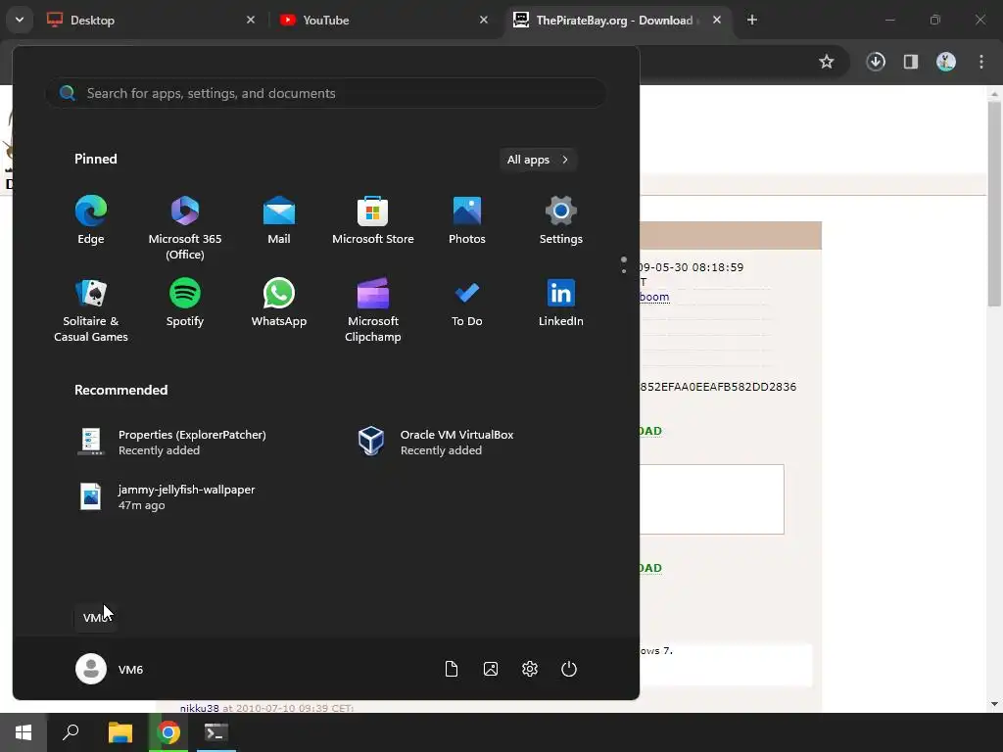Select the ThePirateBay.org browser tab

(x=617, y=20)
